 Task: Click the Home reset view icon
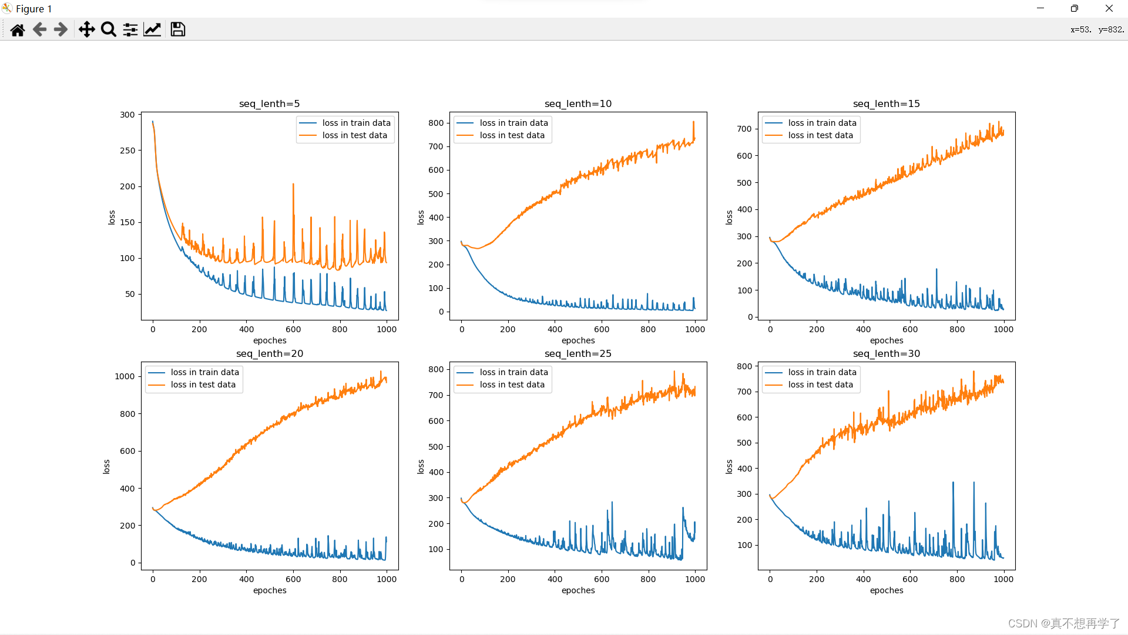coord(18,30)
